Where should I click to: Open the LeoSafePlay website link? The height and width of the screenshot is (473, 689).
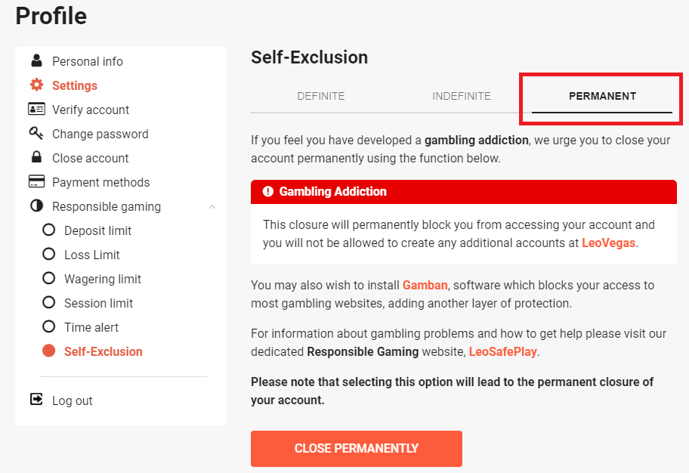[502, 351]
